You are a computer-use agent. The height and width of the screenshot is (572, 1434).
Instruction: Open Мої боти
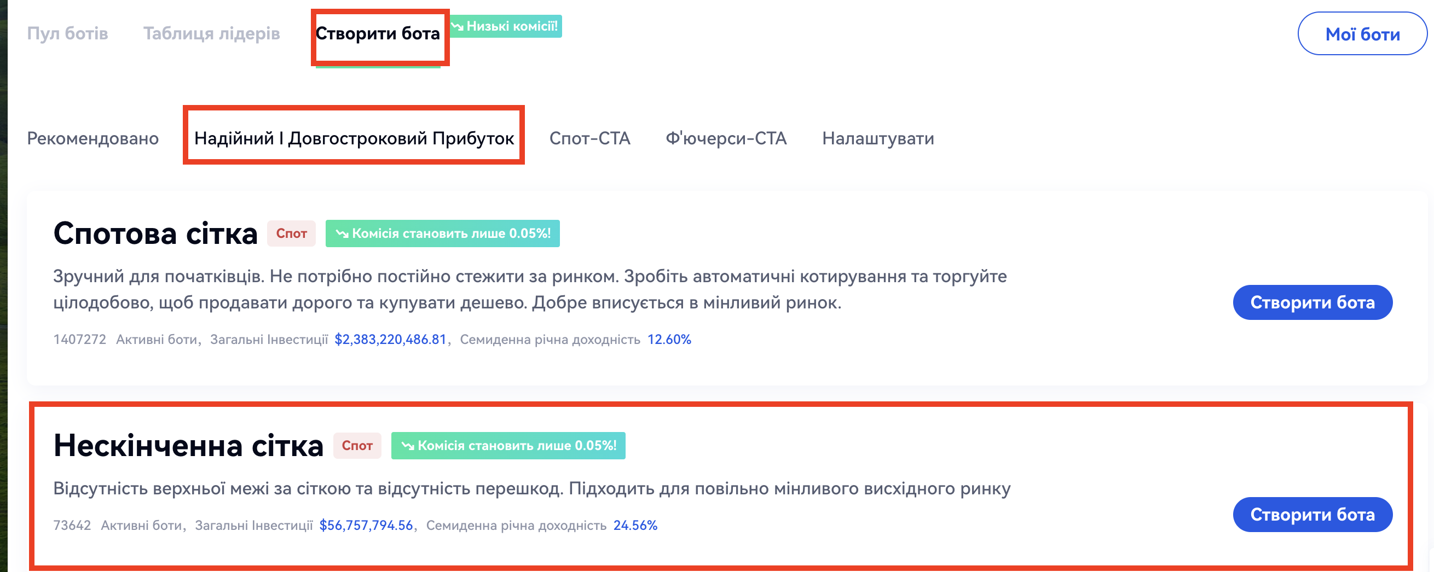pyautogui.click(x=1362, y=34)
